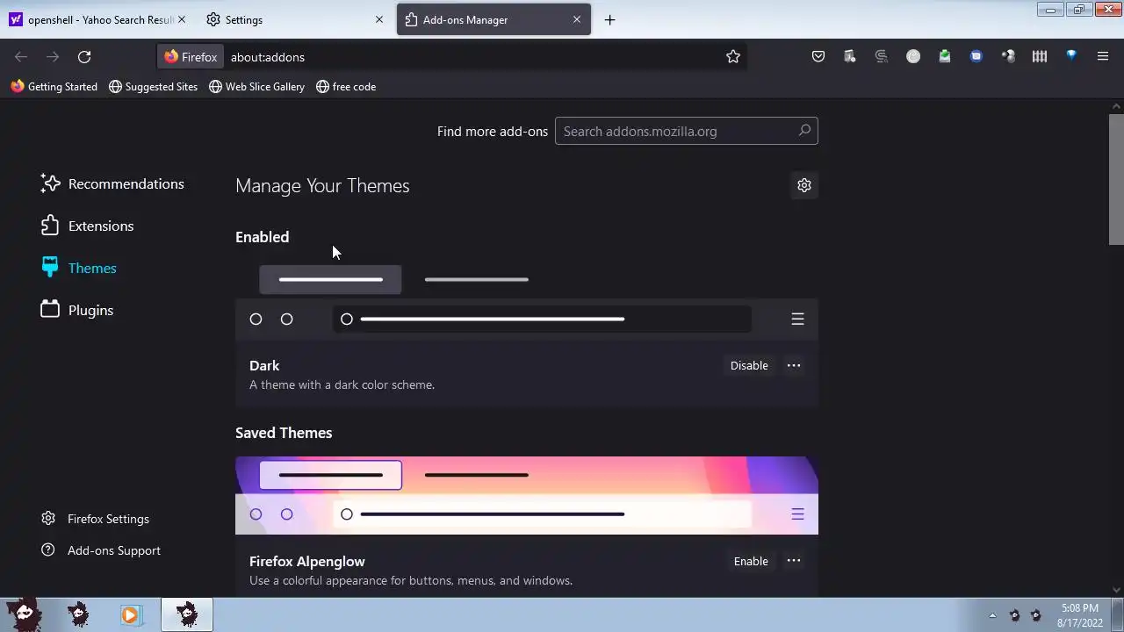Open the green download arrow extension
Screen dimensions: 1124x632
pyautogui.click(x=945, y=57)
